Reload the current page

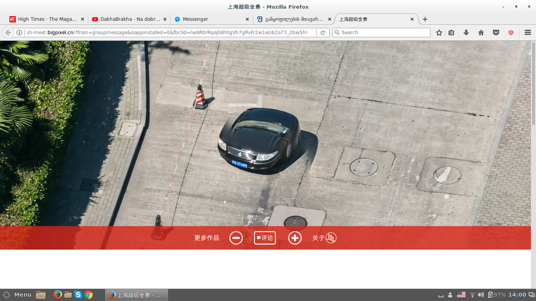point(323,32)
